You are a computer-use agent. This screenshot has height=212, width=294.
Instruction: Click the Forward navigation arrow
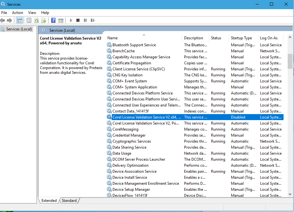[x=10, y=20]
